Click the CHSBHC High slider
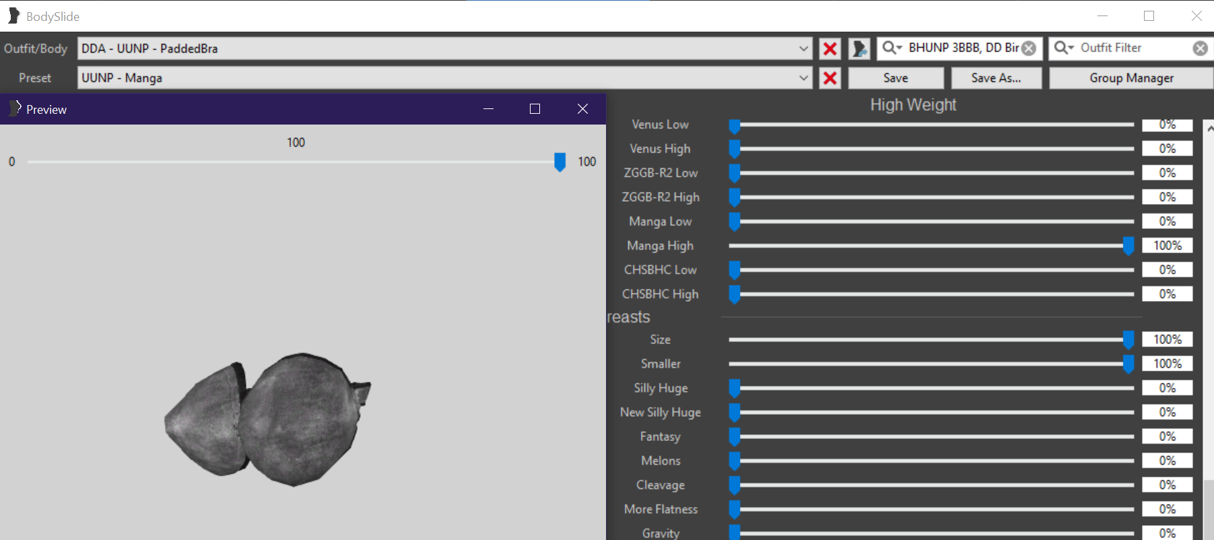The width and height of the screenshot is (1214, 540). point(931,294)
